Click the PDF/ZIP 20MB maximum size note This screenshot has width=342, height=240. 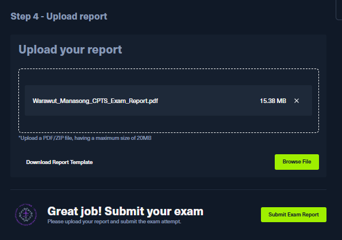point(85,138)
